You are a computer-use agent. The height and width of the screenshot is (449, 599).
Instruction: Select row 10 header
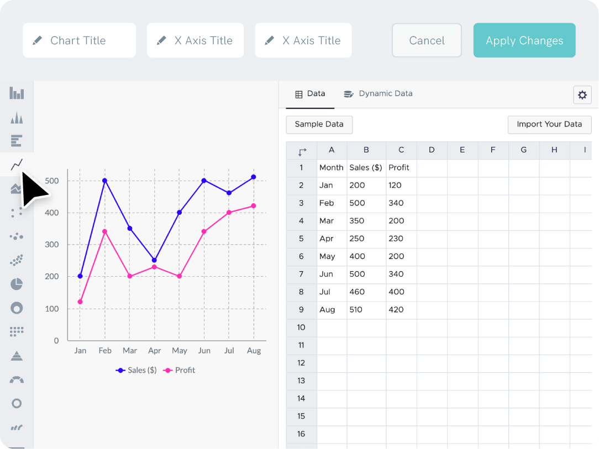tap(301, 327)
